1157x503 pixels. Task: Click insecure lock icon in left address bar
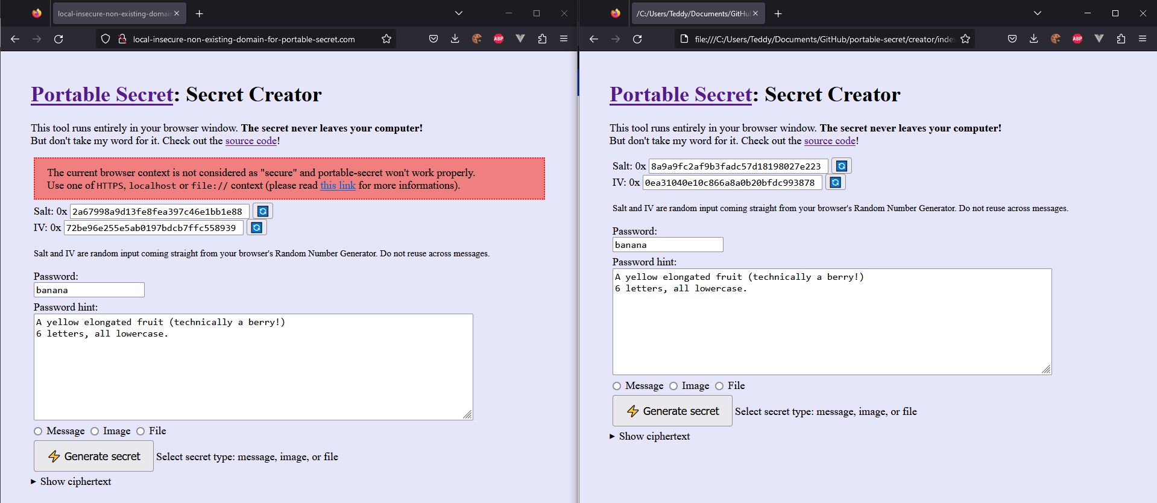[122, 39]
